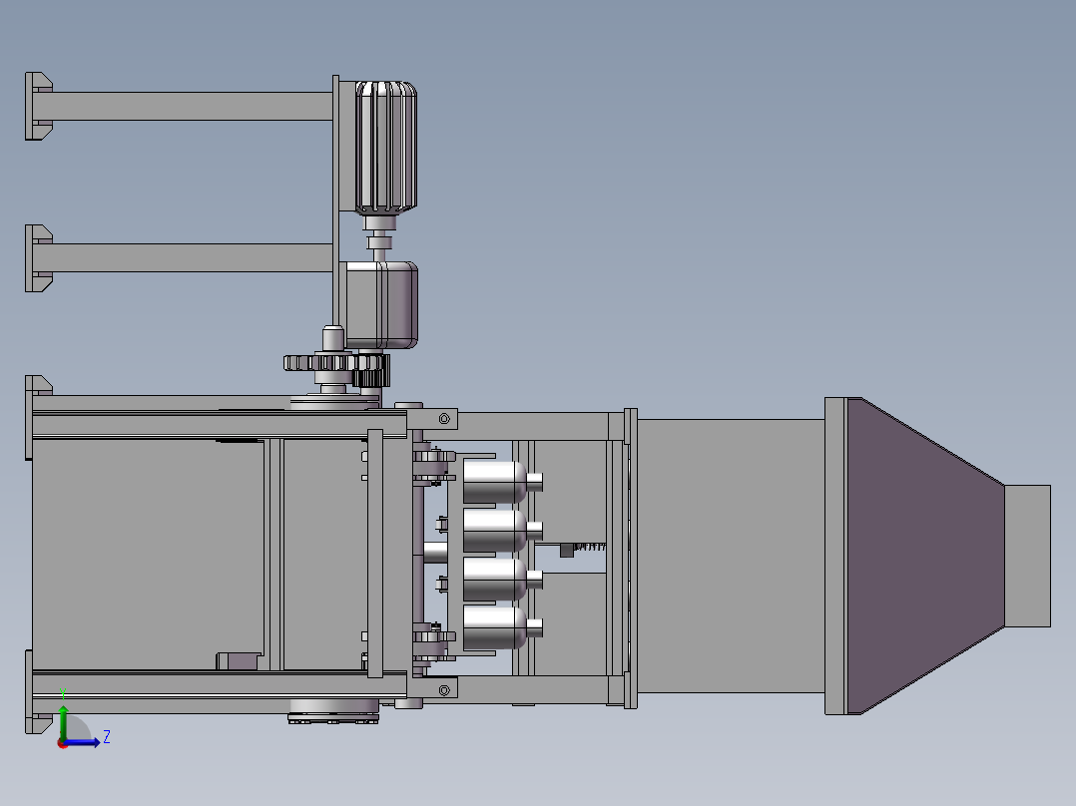The height and width of the screenshot is (806, 1076).
Task: Select the second horizontal mounting arm
Action: coord(183,258)
